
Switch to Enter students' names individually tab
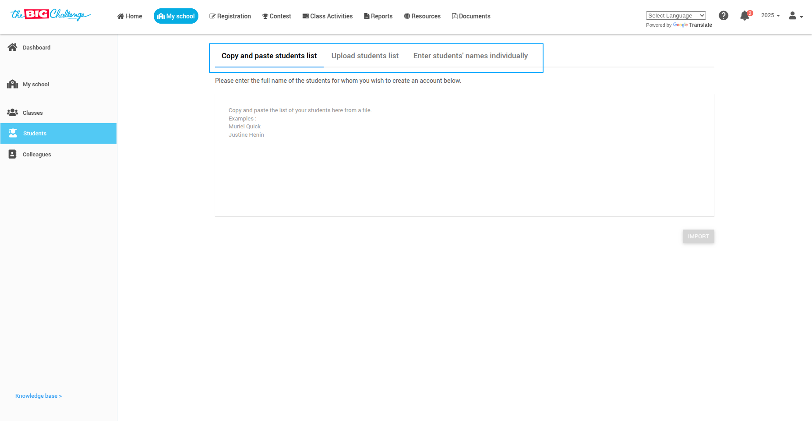470,56
